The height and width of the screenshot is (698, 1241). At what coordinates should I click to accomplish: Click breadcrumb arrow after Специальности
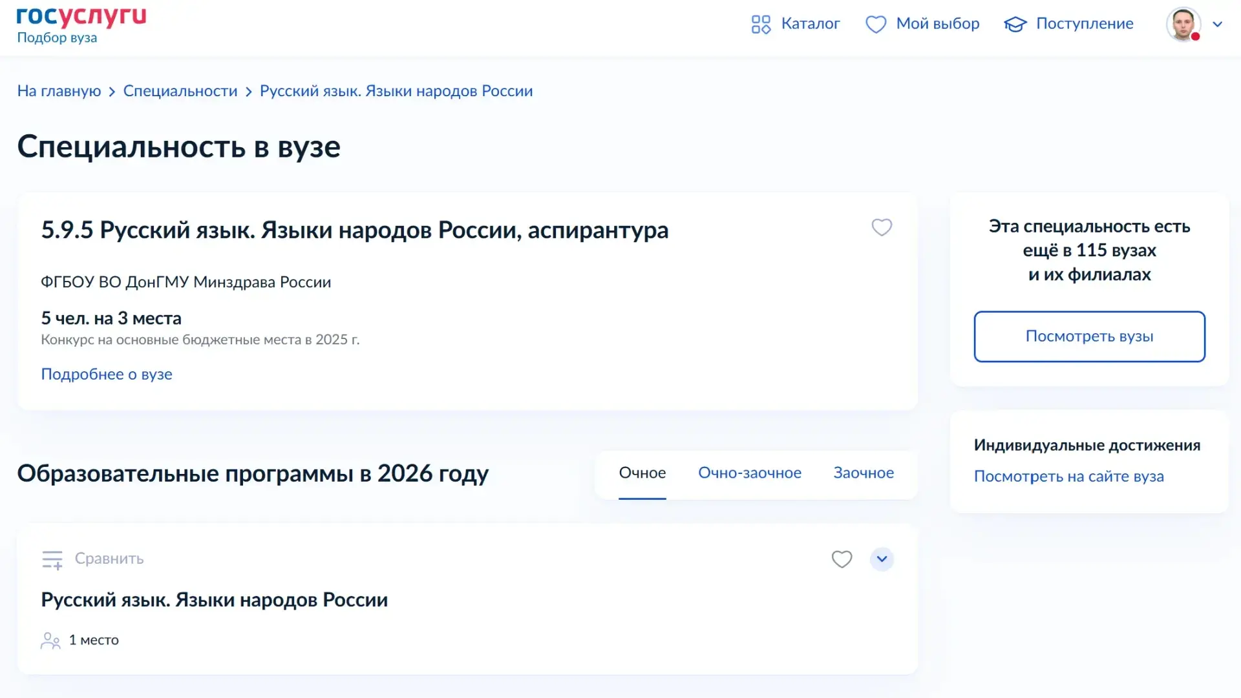248,92
